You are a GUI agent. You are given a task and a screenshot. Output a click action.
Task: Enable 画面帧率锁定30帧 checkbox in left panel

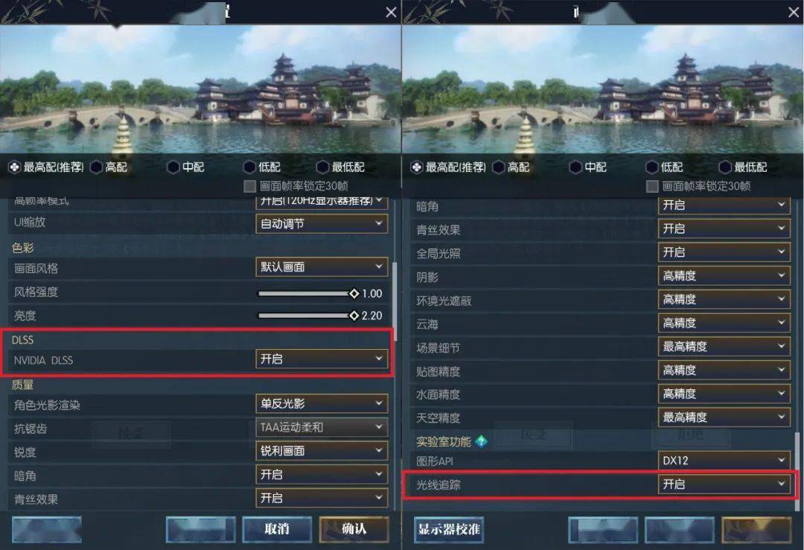(249, 185)
